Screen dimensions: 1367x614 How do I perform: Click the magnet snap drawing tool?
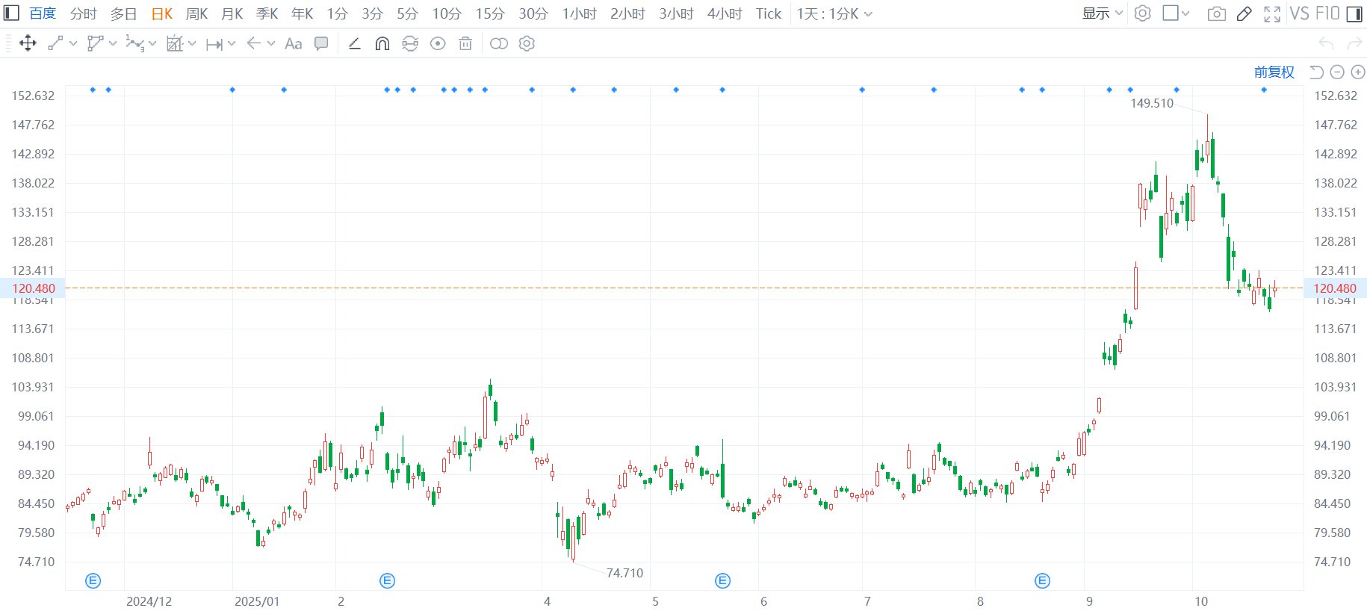(382, 43)
